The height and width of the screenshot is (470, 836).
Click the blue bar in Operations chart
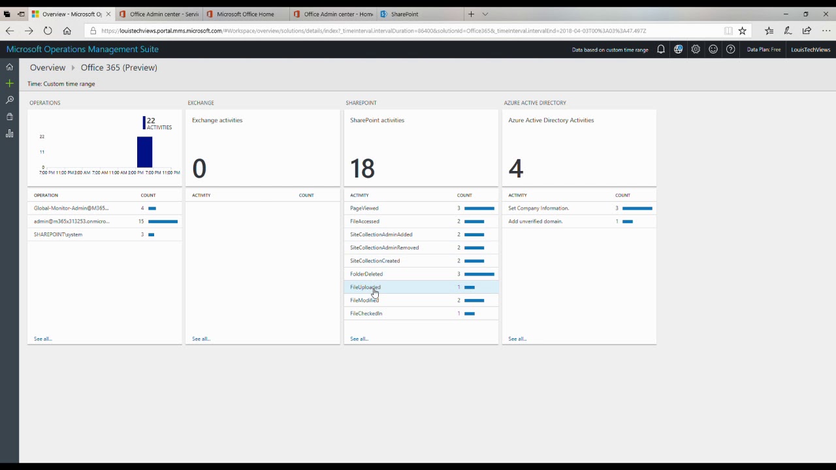[144, 151]
